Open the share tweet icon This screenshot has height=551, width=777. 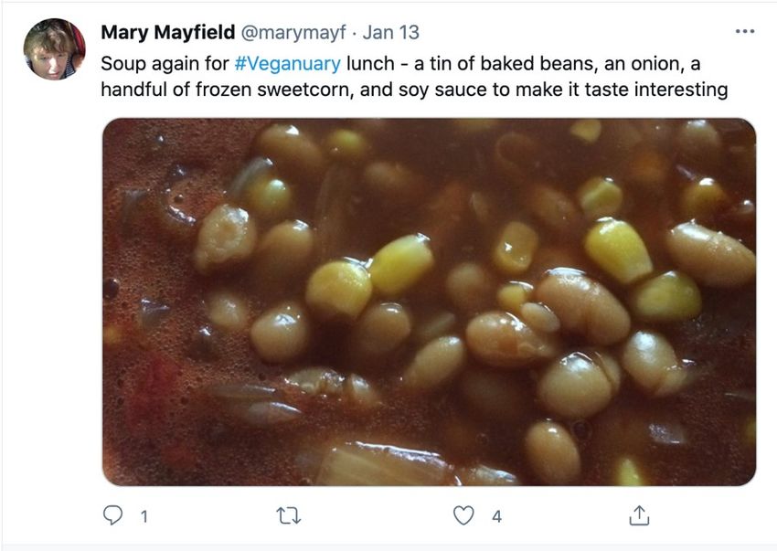click(639, 515)
